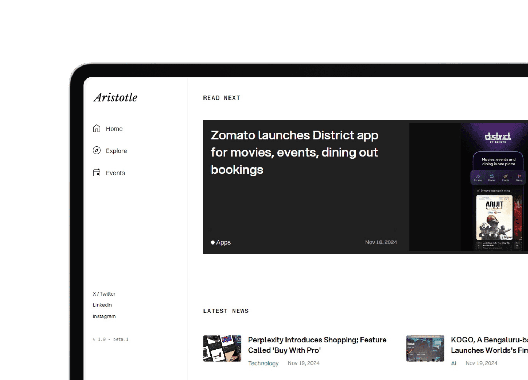
Task: Click the district logo in the app preview
Action: tap(498, 137)
